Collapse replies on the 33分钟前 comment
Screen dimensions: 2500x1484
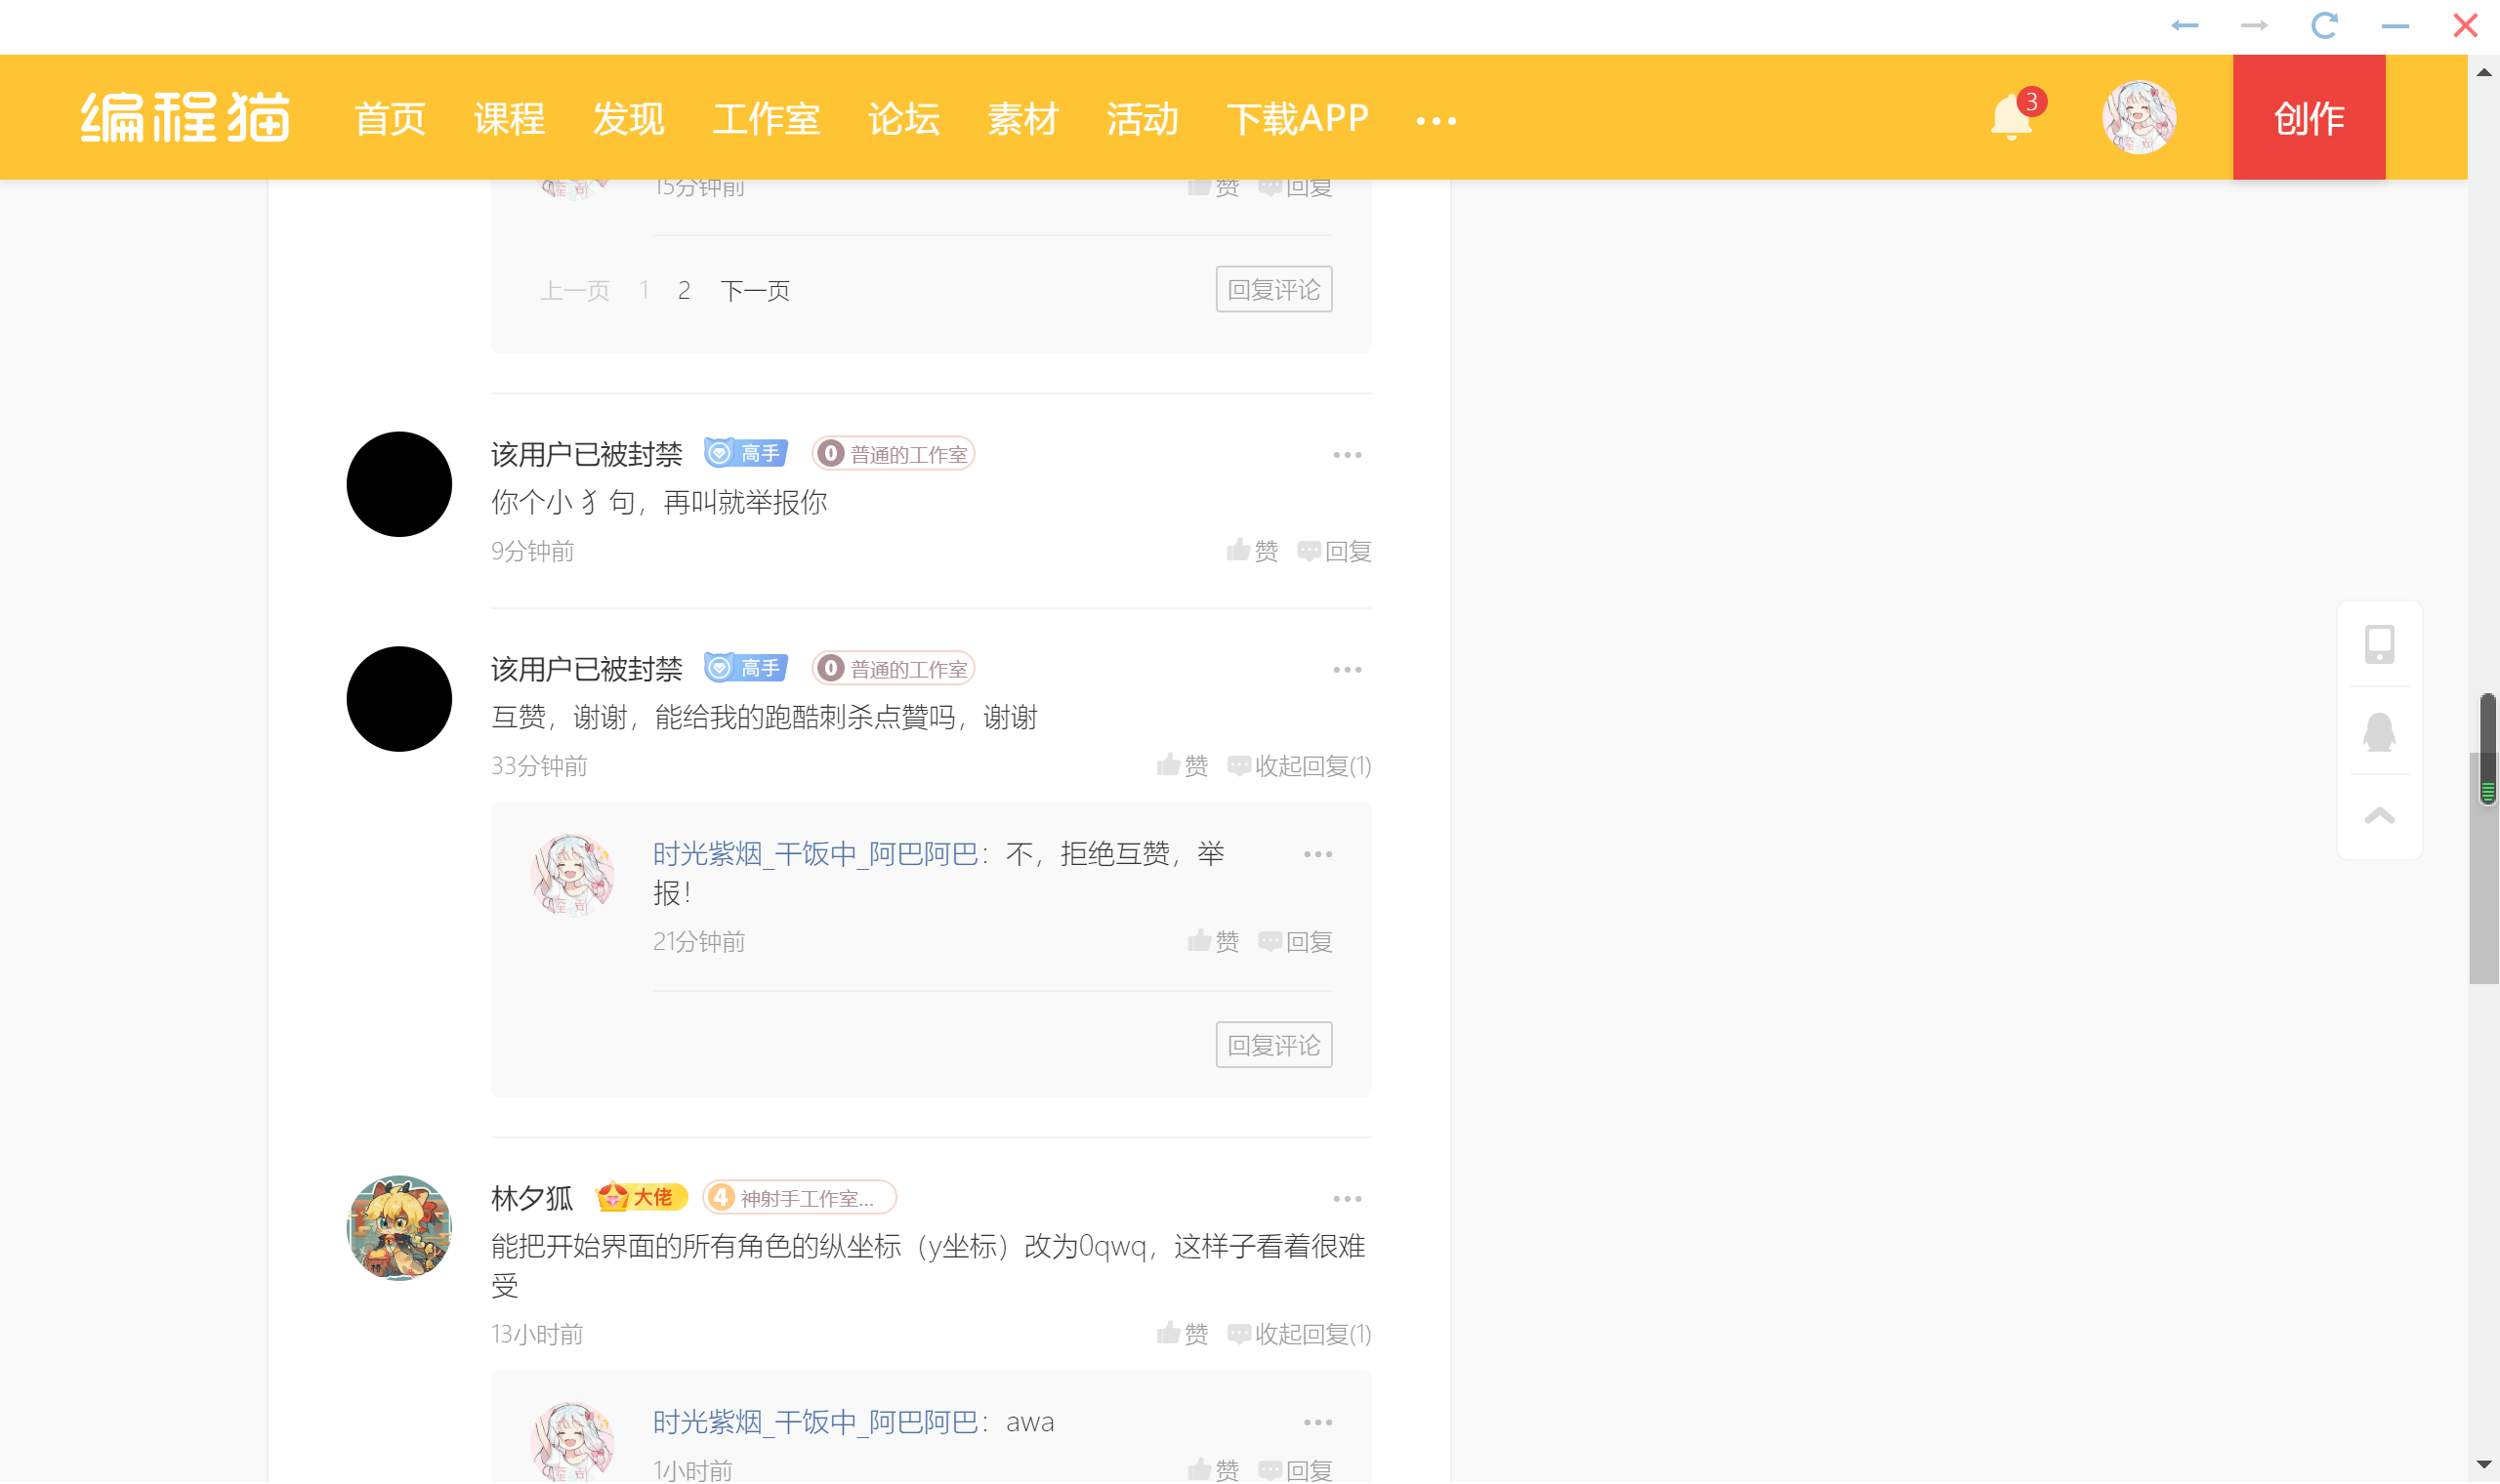(x=1299, y=766)
